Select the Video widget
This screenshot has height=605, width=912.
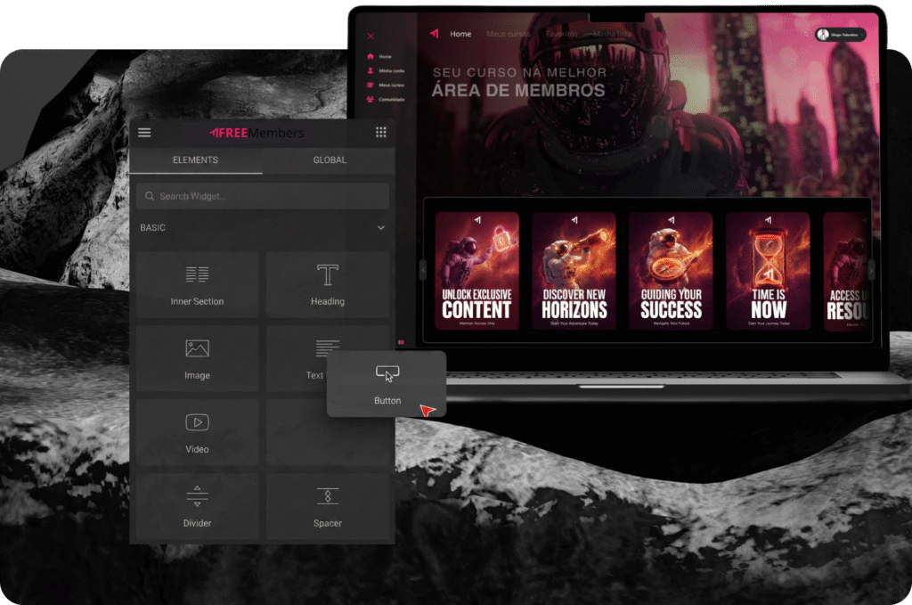[197, 432]
